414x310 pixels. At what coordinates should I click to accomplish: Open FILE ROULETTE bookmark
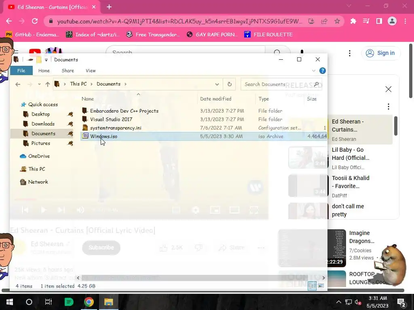point(268,35)
